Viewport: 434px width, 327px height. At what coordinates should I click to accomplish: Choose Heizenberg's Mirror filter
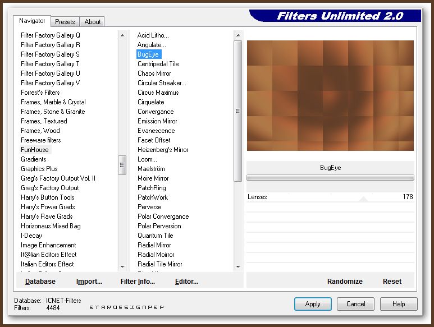[x=163, y=150]
